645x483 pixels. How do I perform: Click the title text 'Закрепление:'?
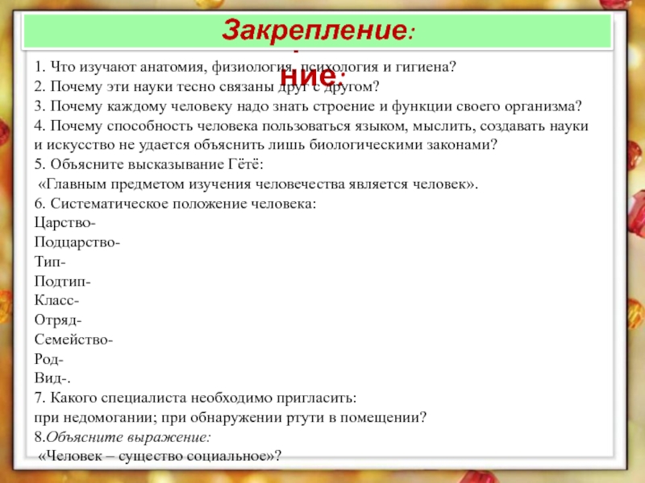coord(318,31)
